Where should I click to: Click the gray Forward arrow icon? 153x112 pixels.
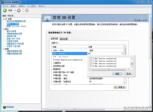19,10
